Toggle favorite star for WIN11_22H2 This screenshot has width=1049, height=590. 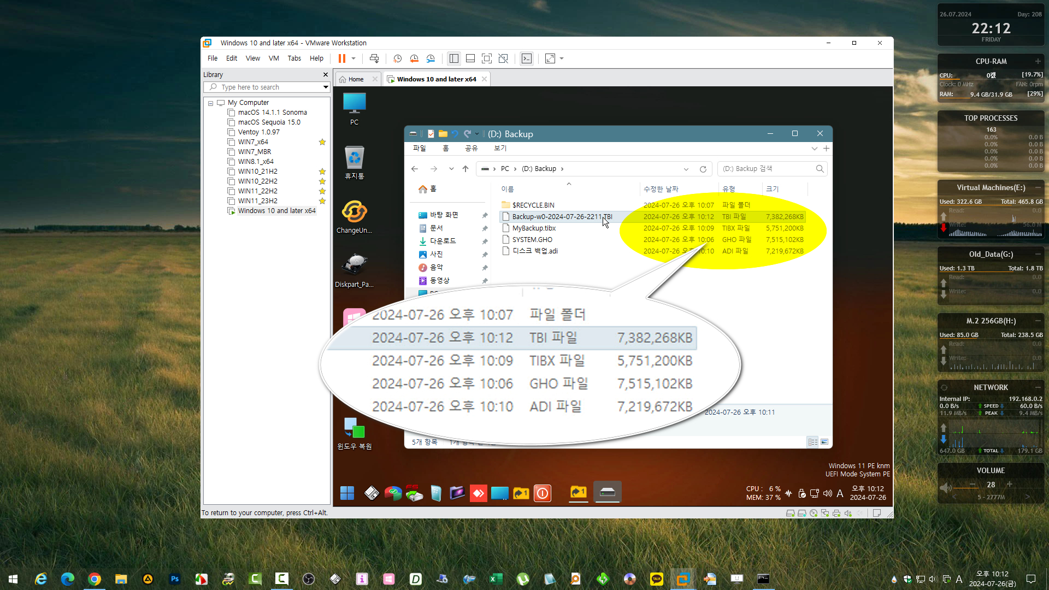[322, 191]
